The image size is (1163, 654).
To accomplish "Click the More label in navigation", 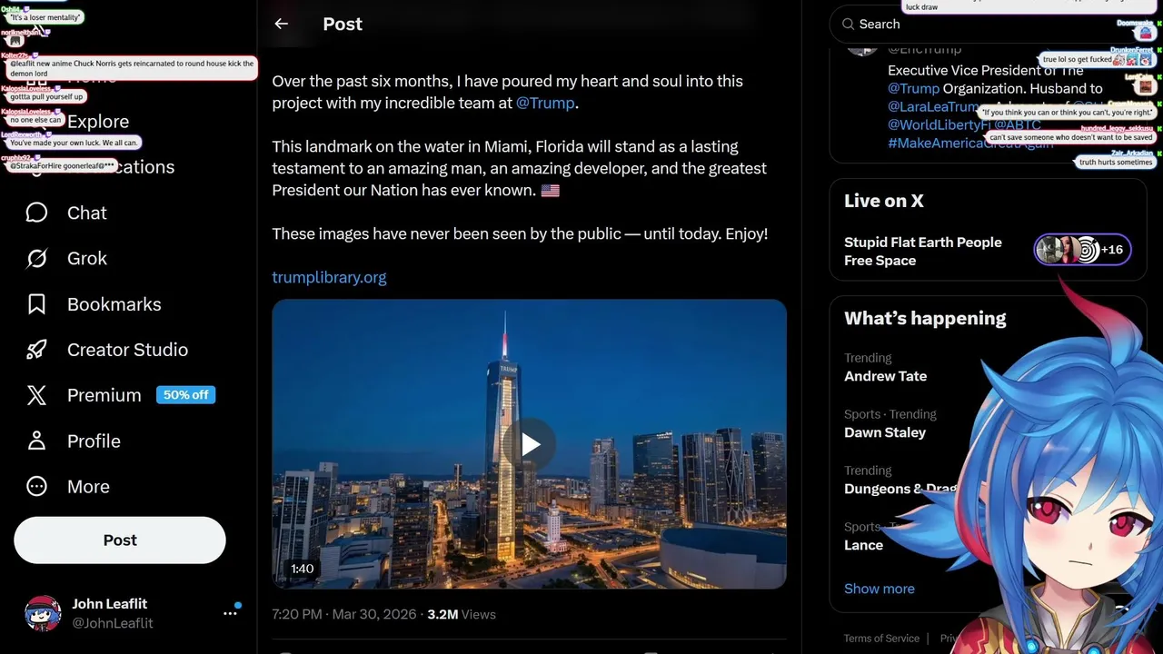I will (x=88, y=486).
